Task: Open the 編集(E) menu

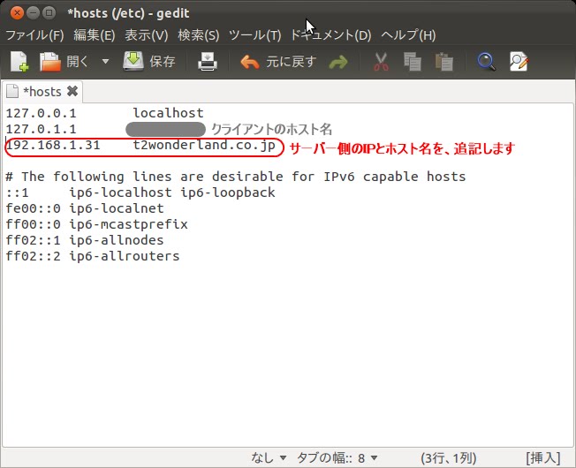Action: (x=95, y=35)
